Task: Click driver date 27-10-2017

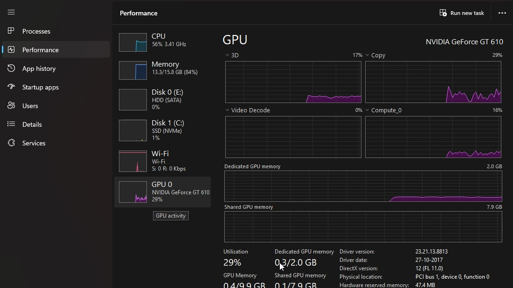Action: pos(429,260)
